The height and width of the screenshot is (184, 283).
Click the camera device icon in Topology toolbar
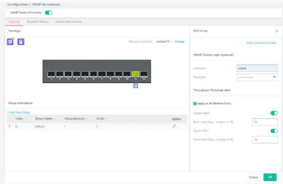(10, 42)
